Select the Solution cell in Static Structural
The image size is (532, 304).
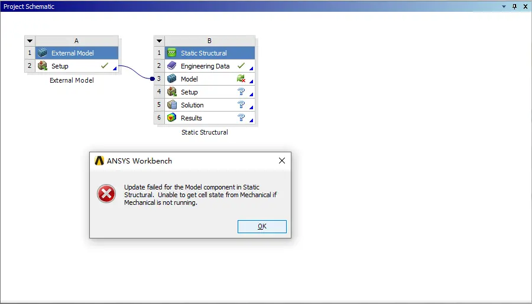pyautogui.click(x=209, y=104)
